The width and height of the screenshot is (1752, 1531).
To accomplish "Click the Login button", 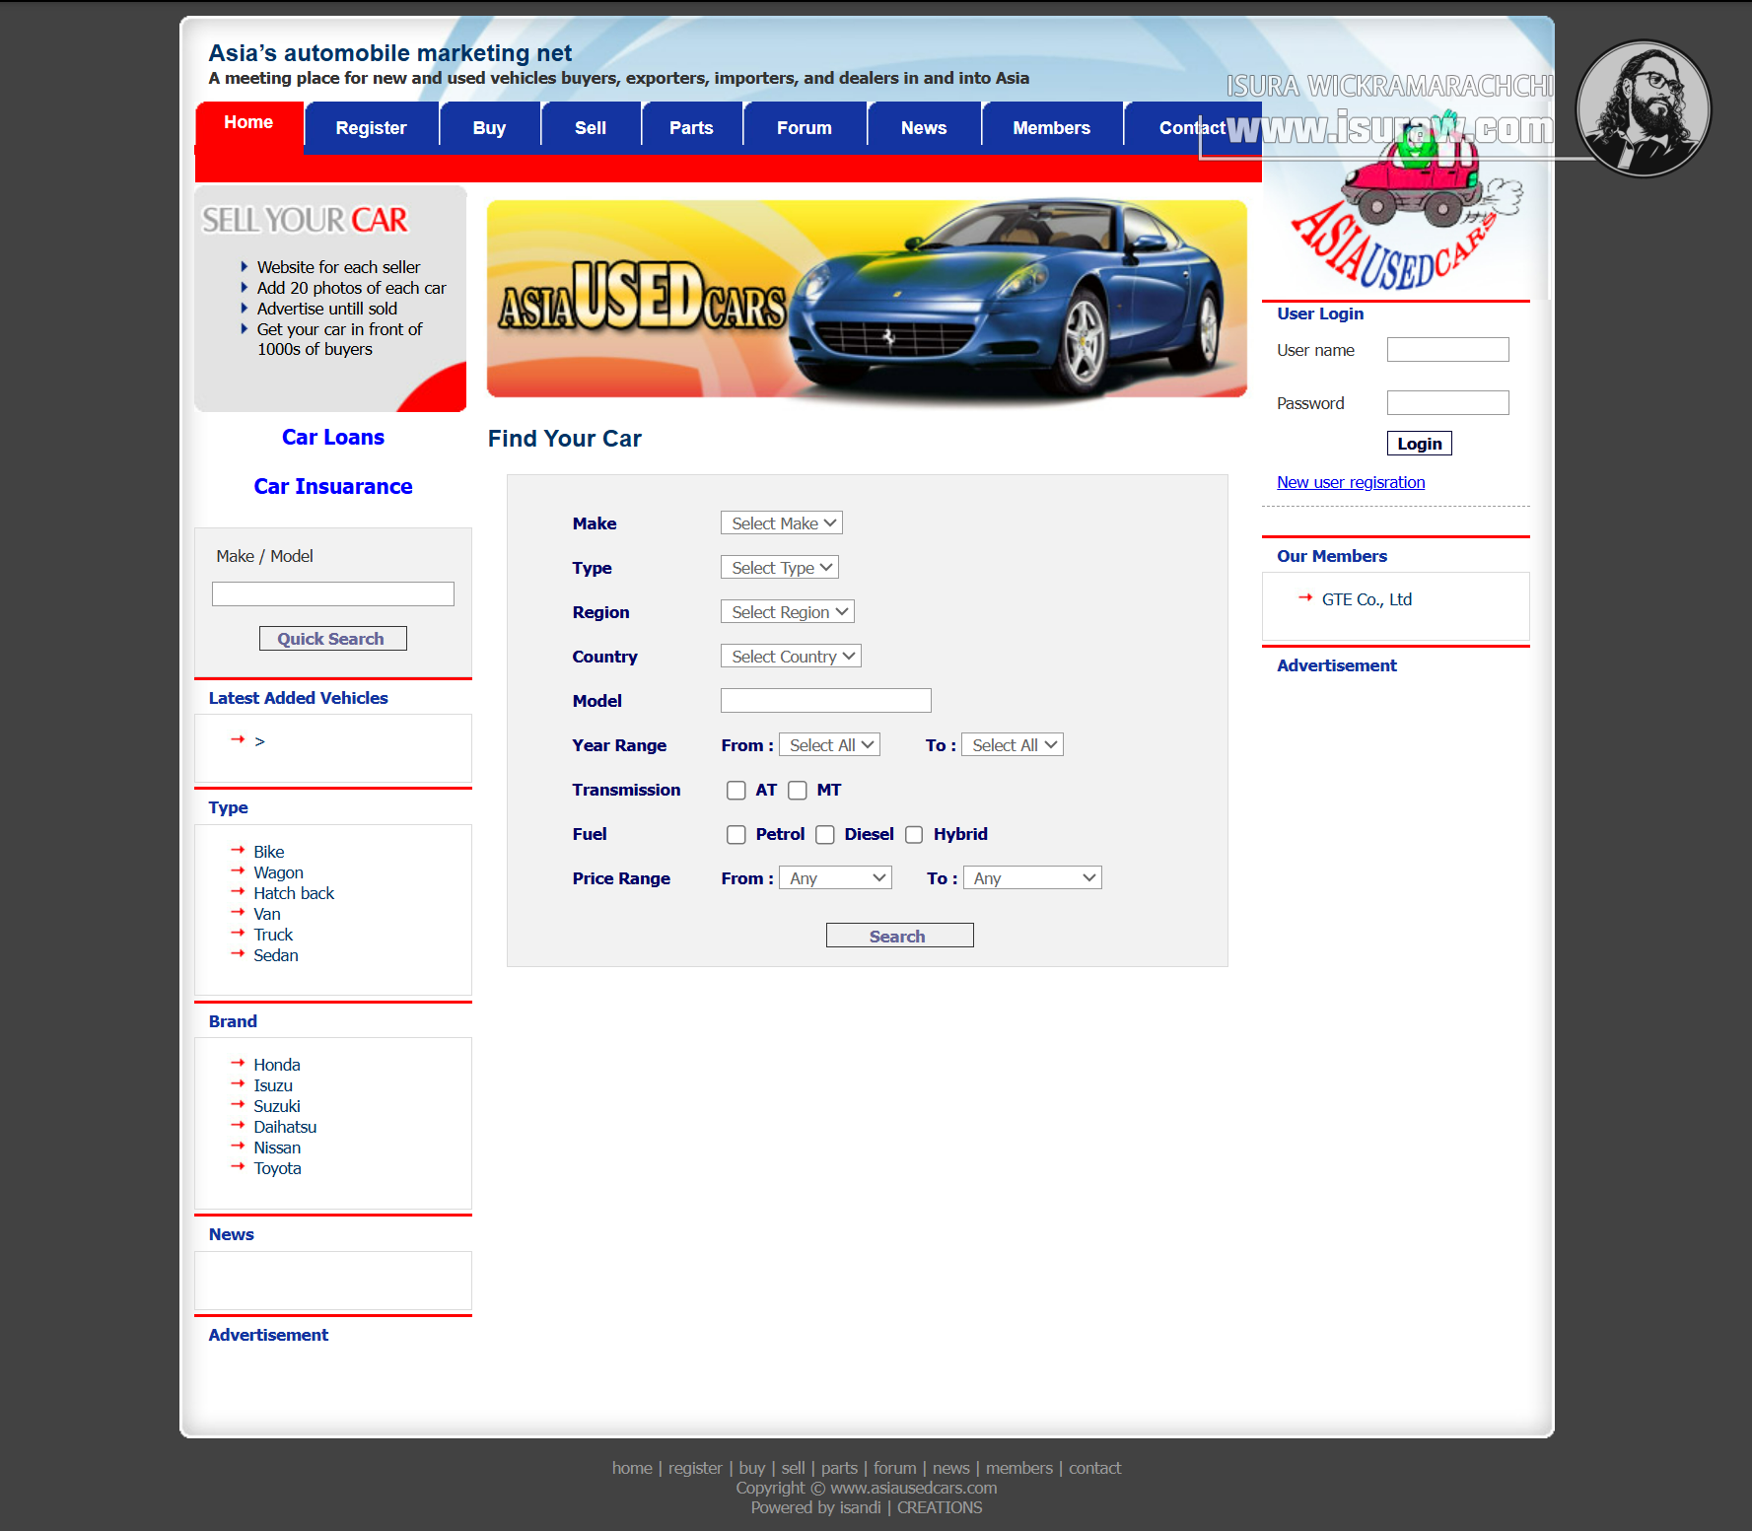I will [1419, 444].
